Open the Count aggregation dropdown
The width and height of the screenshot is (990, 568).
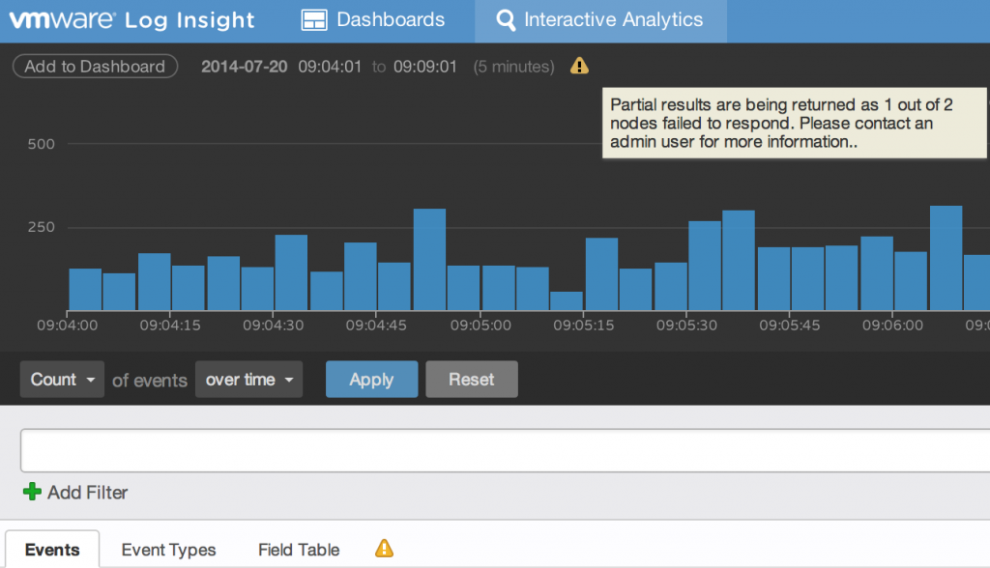point(61,379)
